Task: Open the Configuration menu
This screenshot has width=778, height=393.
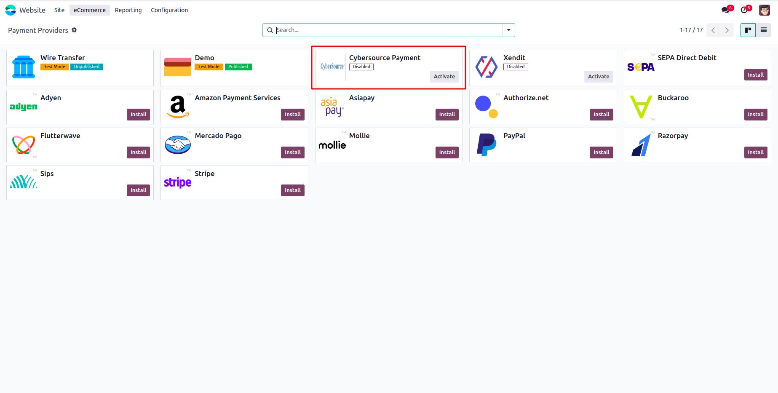Action: 169,10
